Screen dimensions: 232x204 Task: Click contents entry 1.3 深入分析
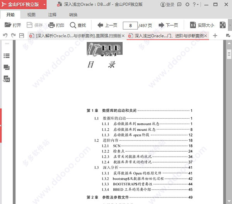143,168
